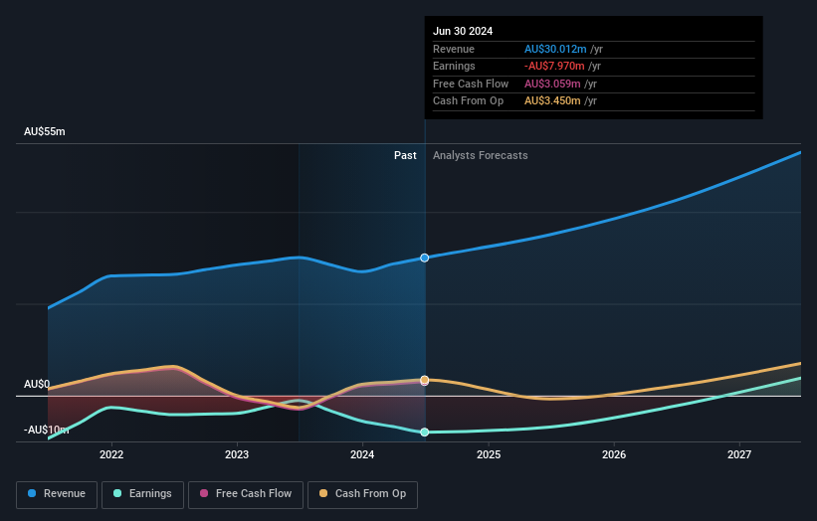
Task: Click the Earnings row label in tooltip
Action: (454, 66)
